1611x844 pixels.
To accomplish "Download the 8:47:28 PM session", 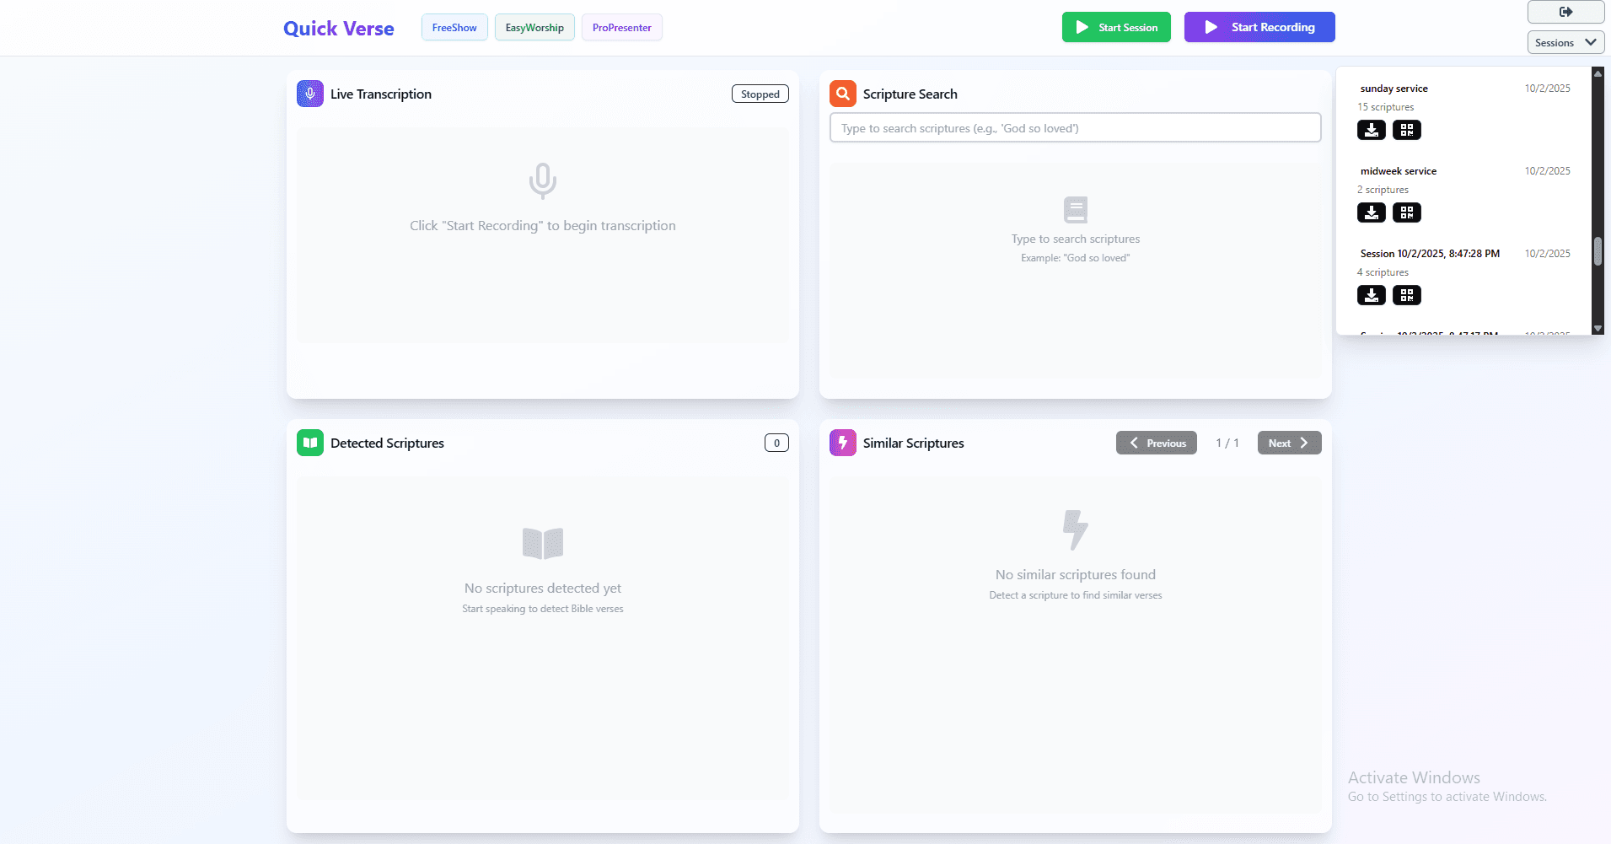I will [x=1371, y=295].
